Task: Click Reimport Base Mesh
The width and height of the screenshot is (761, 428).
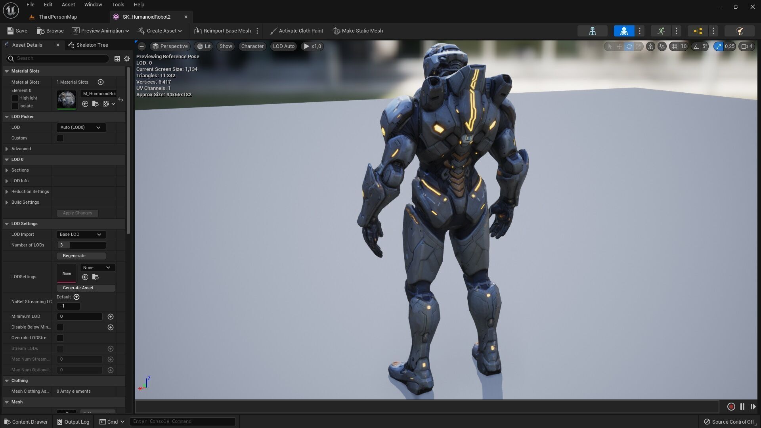Action: tap(223, 31)
